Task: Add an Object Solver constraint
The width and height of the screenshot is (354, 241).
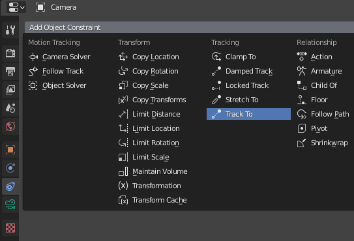Action: (57, 85)
